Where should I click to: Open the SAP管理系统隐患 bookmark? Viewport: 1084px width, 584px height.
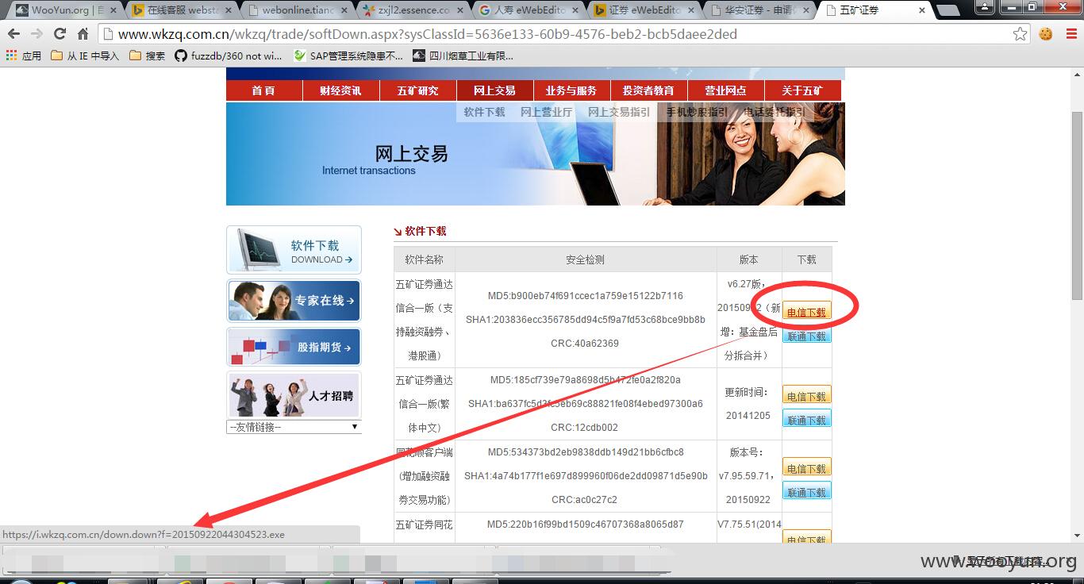click(x=348, y=56)
